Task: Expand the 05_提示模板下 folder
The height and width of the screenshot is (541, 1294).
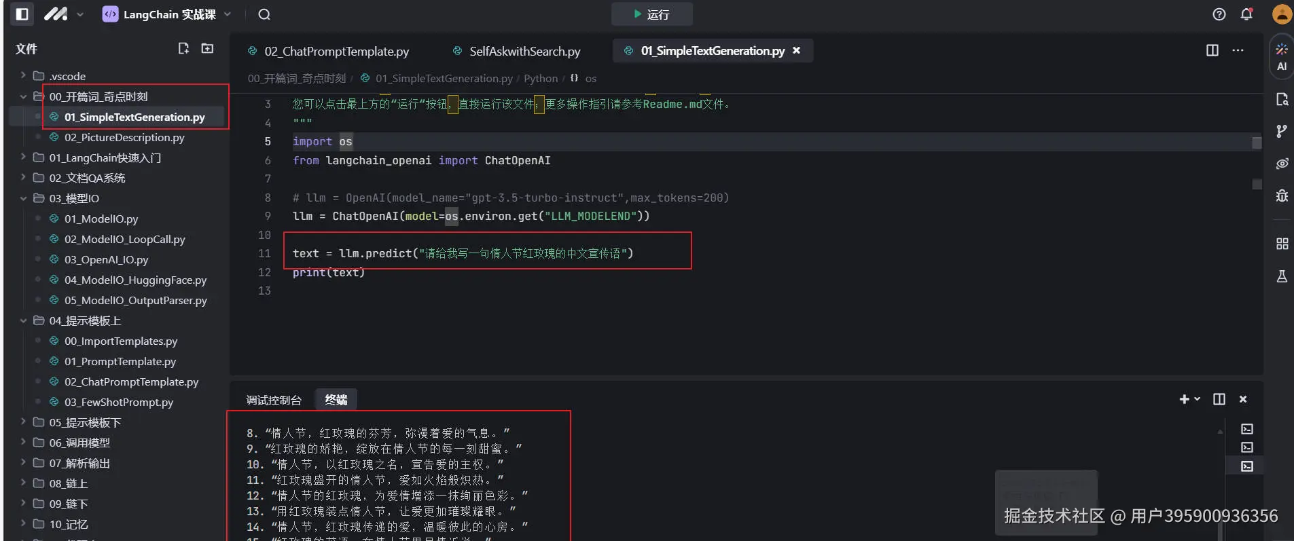Action: click(23, 422)
